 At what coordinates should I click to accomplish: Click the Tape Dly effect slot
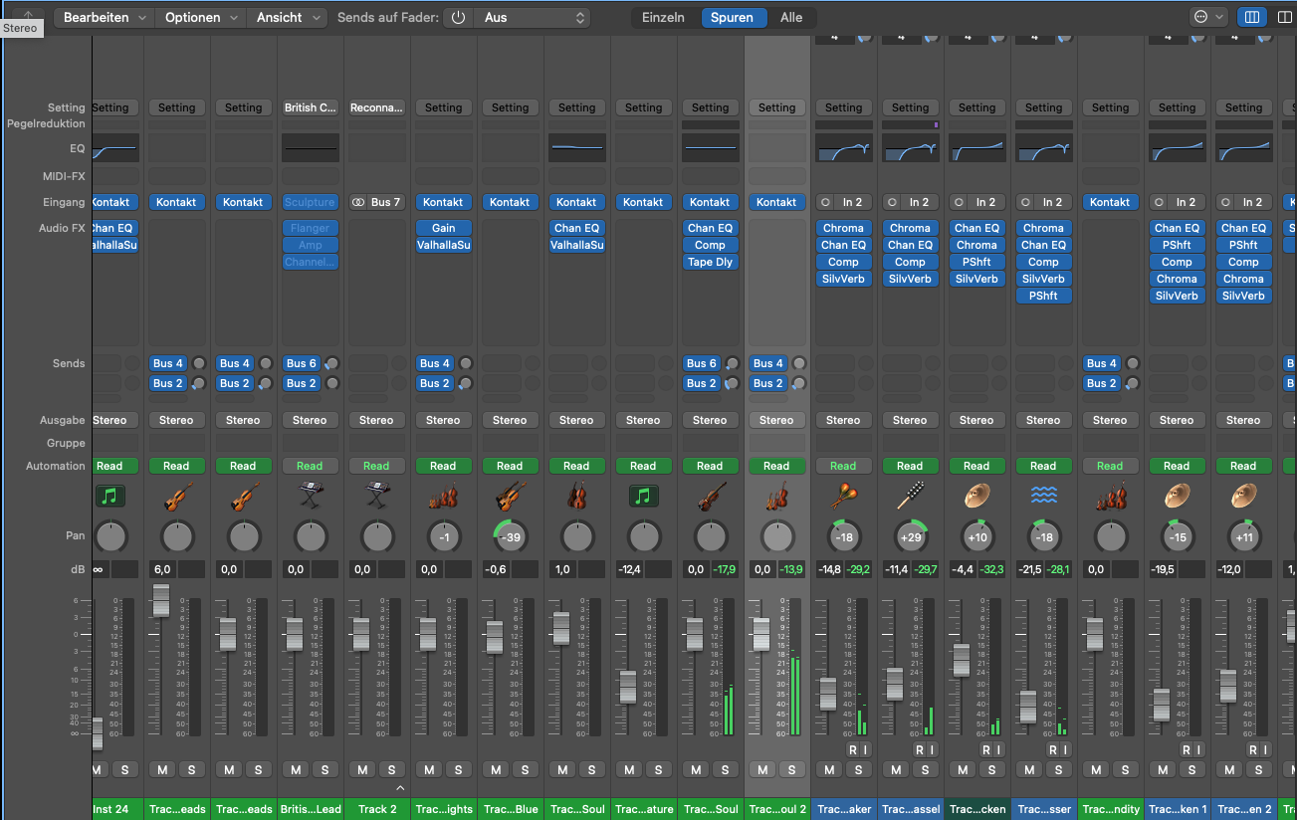[710, 263]
